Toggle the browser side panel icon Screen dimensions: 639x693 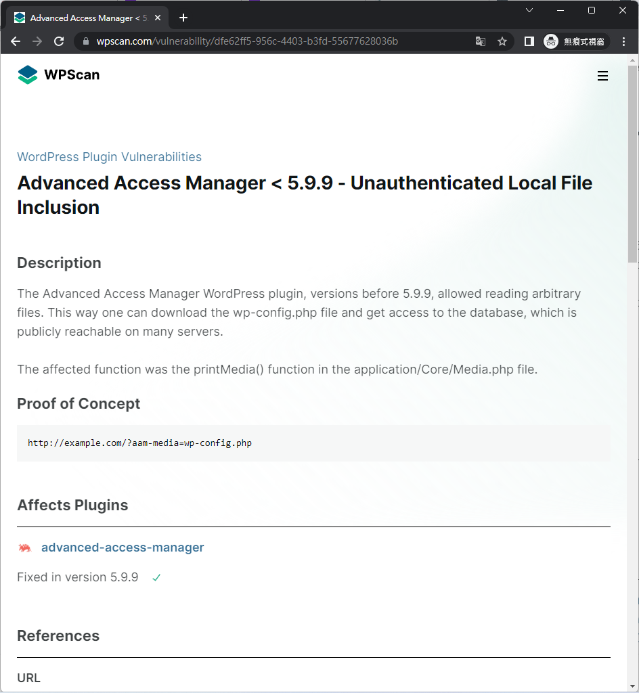tap(529, 41)
